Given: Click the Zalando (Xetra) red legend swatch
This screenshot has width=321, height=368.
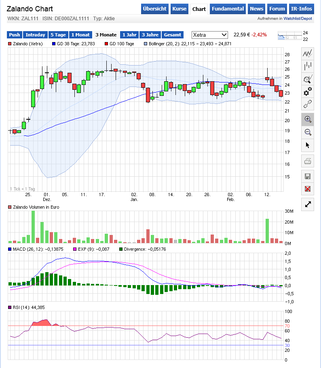Looking at the screenshot, I should click(x=10, y=44).
